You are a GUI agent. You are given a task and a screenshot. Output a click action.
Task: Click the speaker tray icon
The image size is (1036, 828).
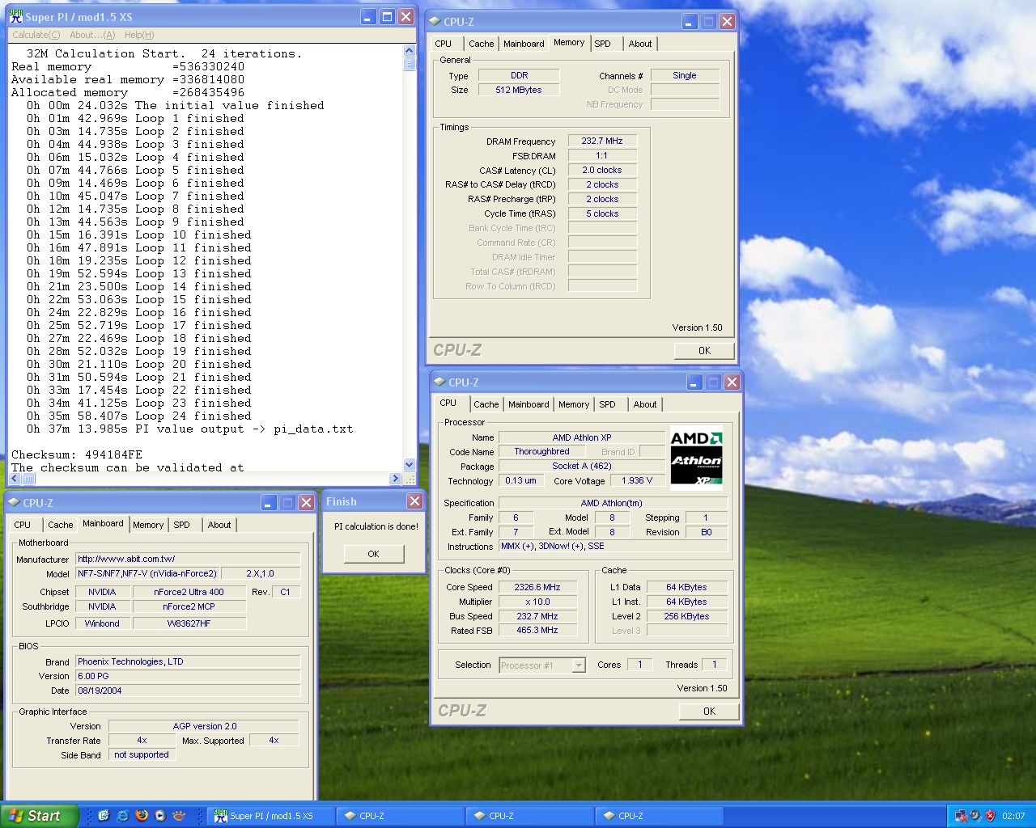(975, 816)
